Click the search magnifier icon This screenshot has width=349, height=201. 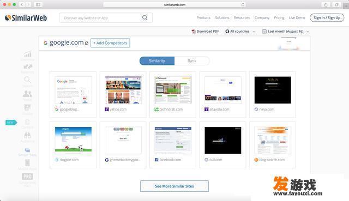pos(145,17)
